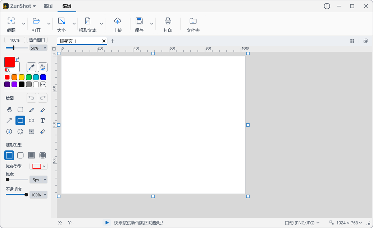Image resolution: width=373 pixels, height=228 pixels.
Task: Pick the pencil drawing tool
Action: coord(31,110)
